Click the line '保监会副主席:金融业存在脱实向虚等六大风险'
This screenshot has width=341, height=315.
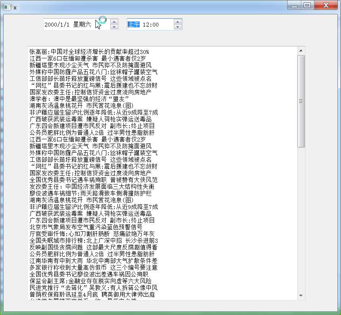click(x=91, y=281)
